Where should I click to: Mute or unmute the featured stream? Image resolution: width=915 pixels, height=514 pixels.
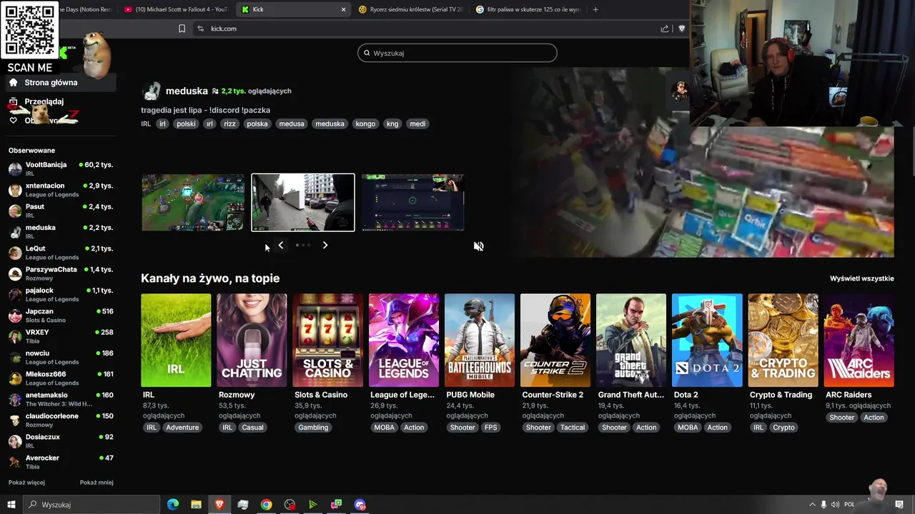click(x=478, y=246)
